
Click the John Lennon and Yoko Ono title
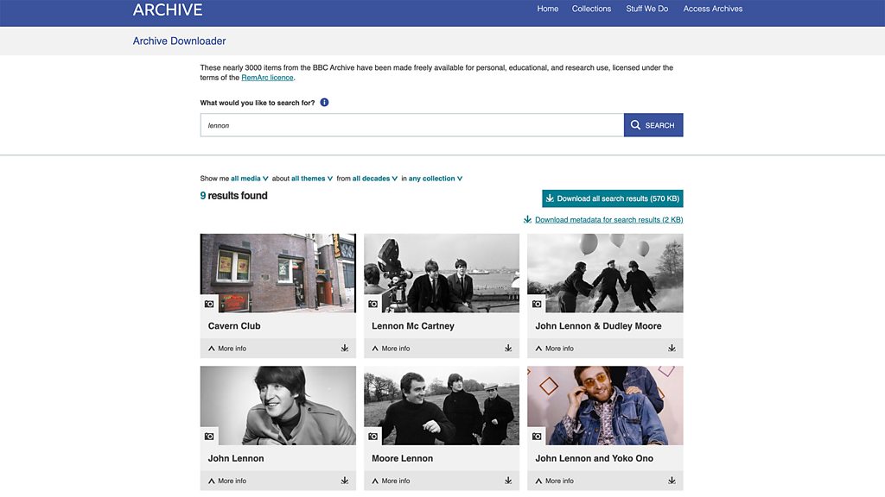[x=595, y=458]
